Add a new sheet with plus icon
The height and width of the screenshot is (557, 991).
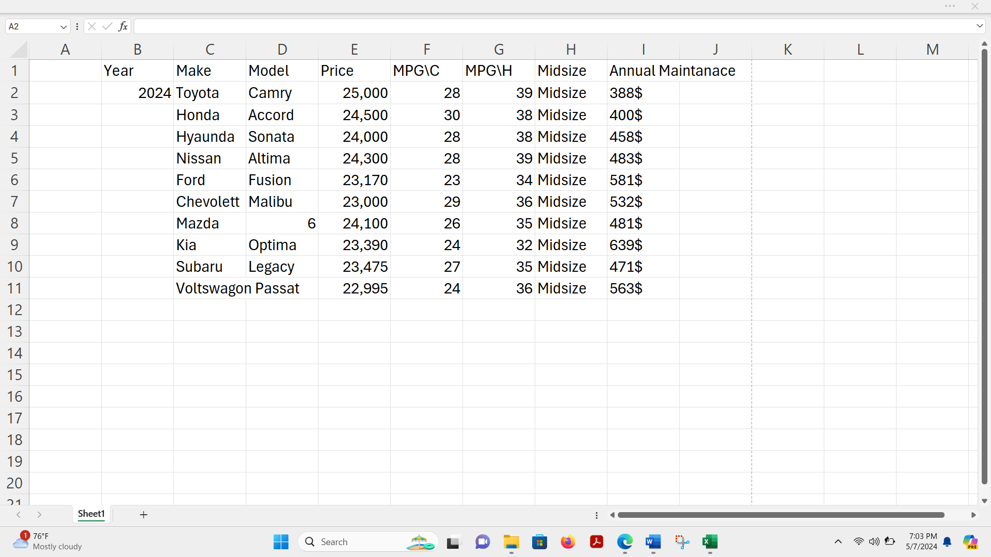pyautogui.click(x=143, y=515)
